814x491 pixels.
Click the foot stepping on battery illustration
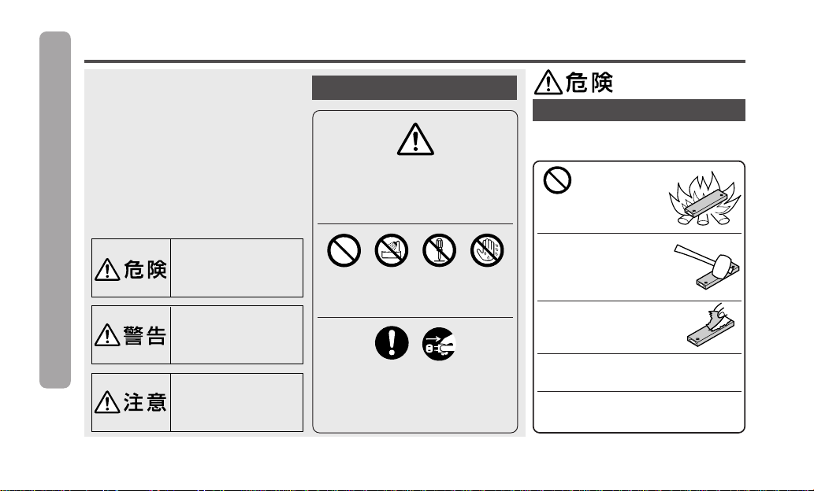click(x=711, y=326)
